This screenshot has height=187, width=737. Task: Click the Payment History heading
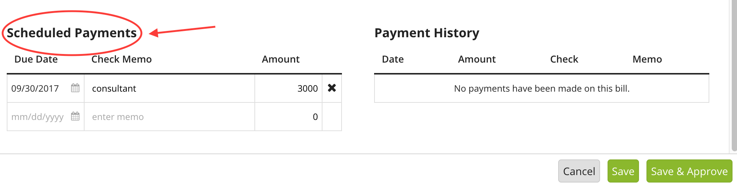tap(427, 33)
